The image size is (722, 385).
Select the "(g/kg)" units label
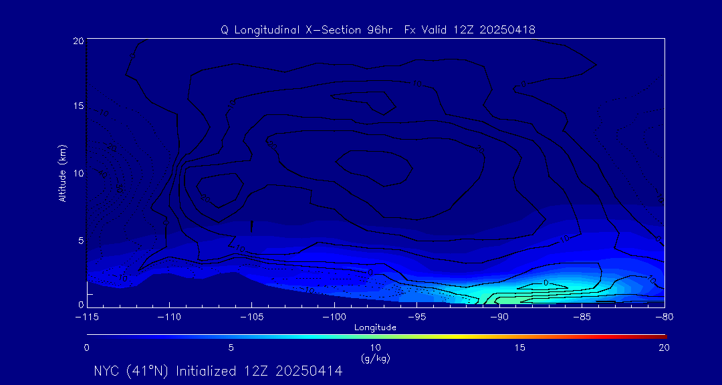point(375,358)
